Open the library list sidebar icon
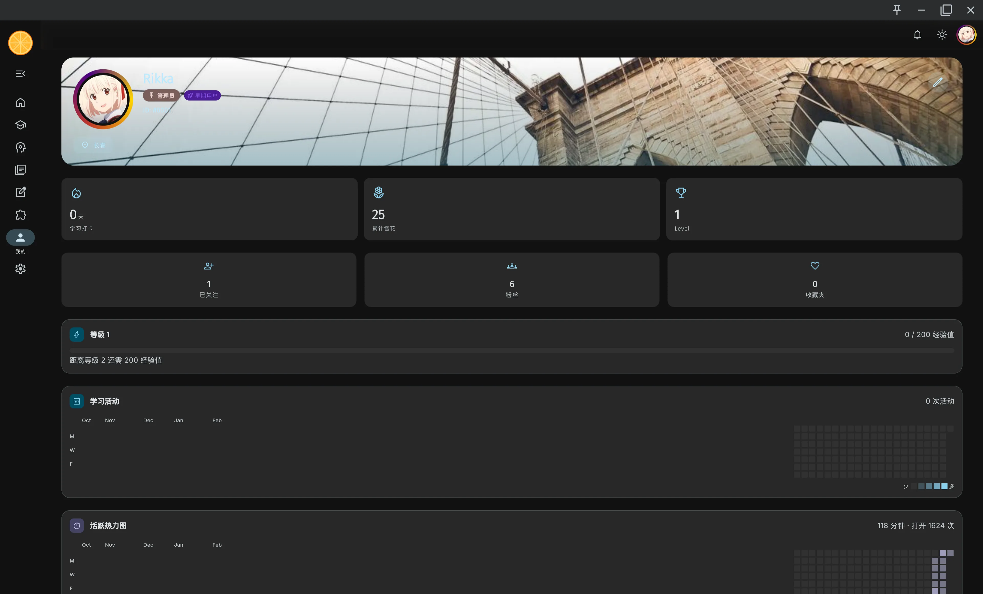Viewport: 983px width, 594px height. pos(20,170)
